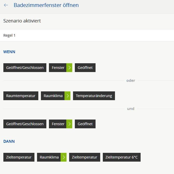Click the Badezimmerfenster öffnen title
Viewport: 174px width, 174px height.
(46, 5)
